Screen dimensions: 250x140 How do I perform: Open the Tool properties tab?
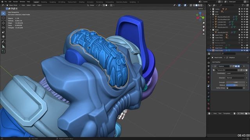click(x=209, y=58)
